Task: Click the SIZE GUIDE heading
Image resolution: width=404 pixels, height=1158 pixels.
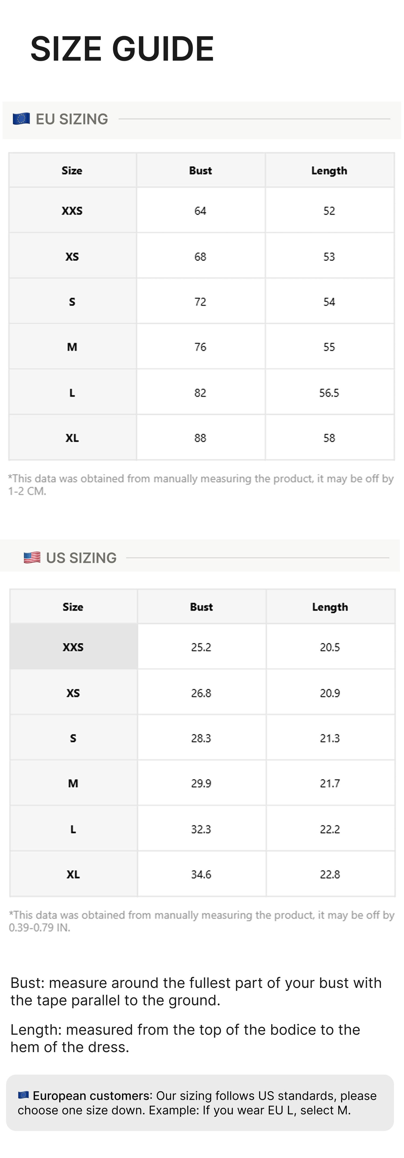Action: 122,49
